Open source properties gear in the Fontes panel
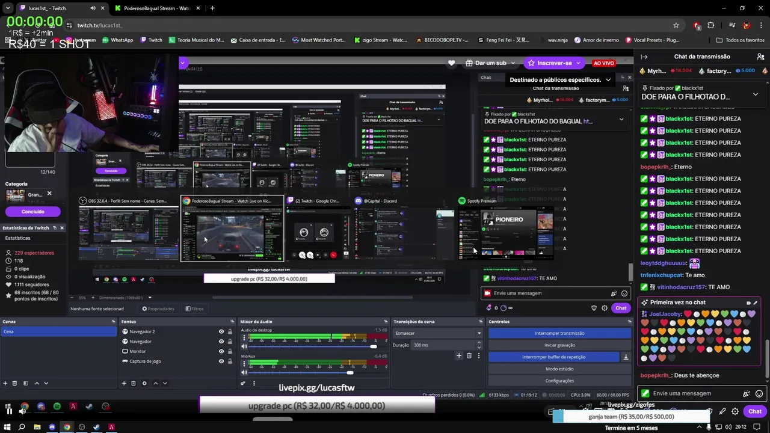 [x=144, y=383]
